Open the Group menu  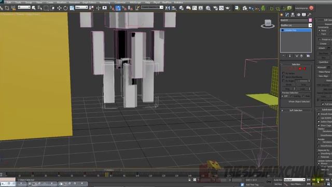pos(29,2)
